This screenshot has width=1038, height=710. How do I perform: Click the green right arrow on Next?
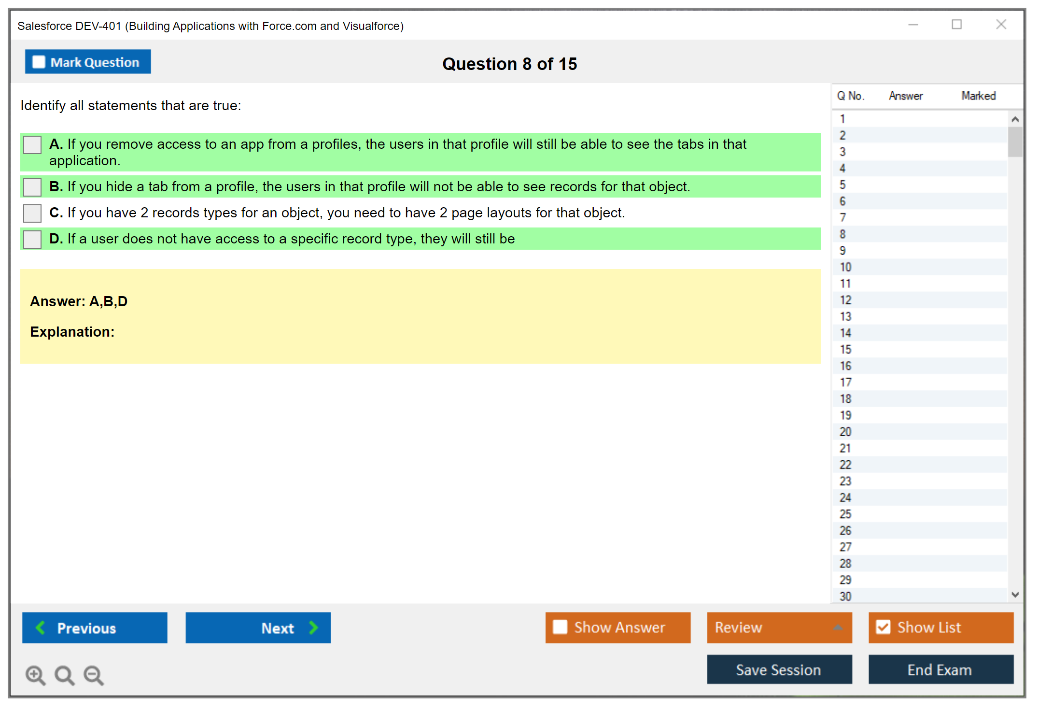(x=313, y=627)
